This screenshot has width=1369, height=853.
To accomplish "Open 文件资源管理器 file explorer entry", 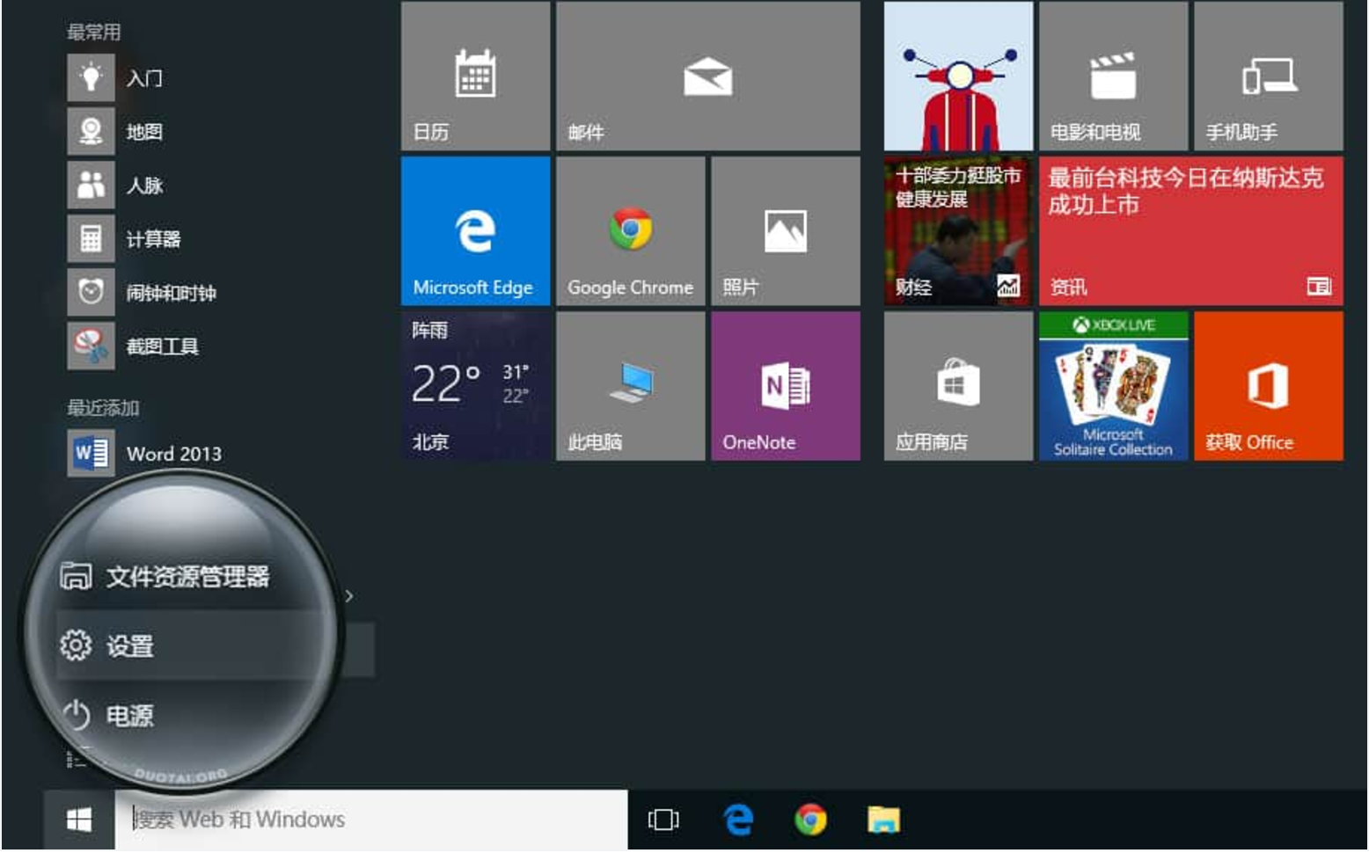I will [x=165, y=577].
